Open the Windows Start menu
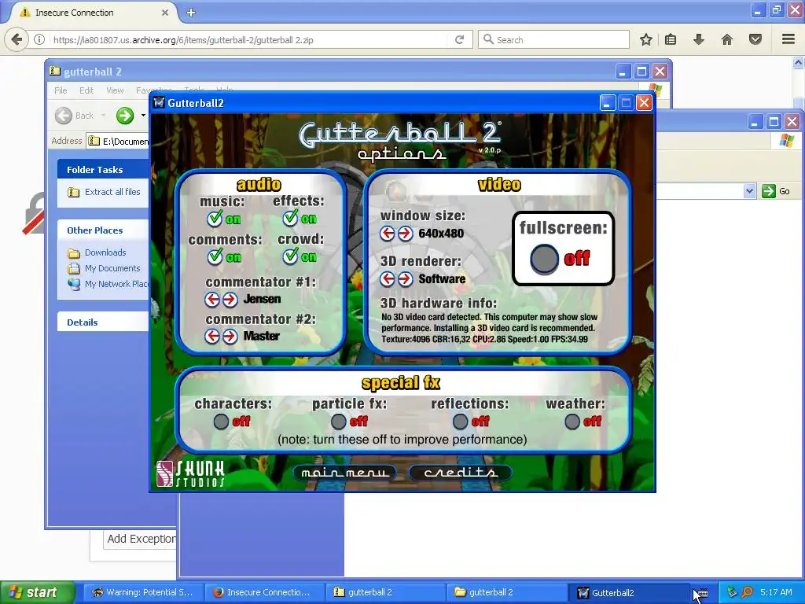 (36, 593)
